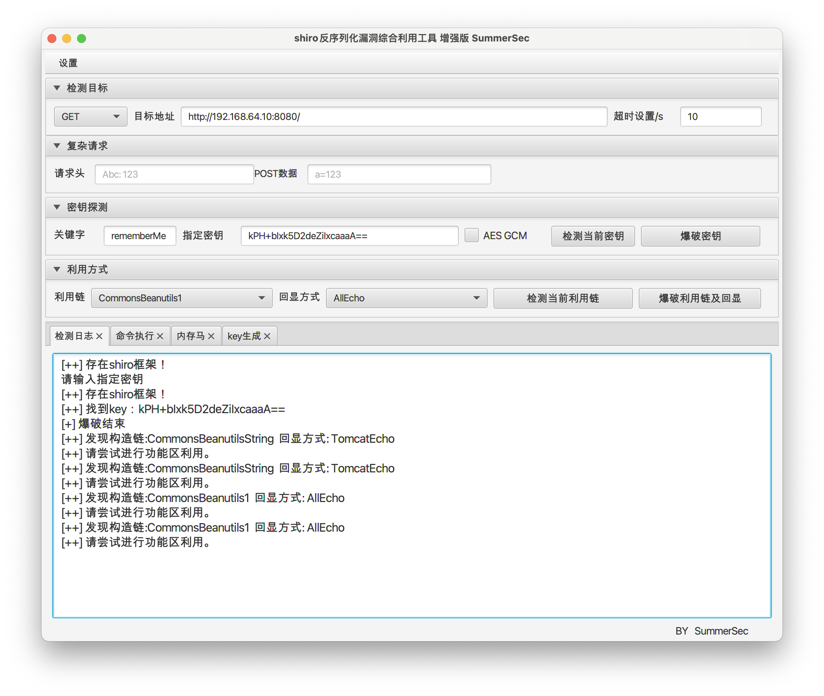Click the 爆破密钥 button
Image resolution: width=824 pixels, height=696 pixels.
pos(700,236)
